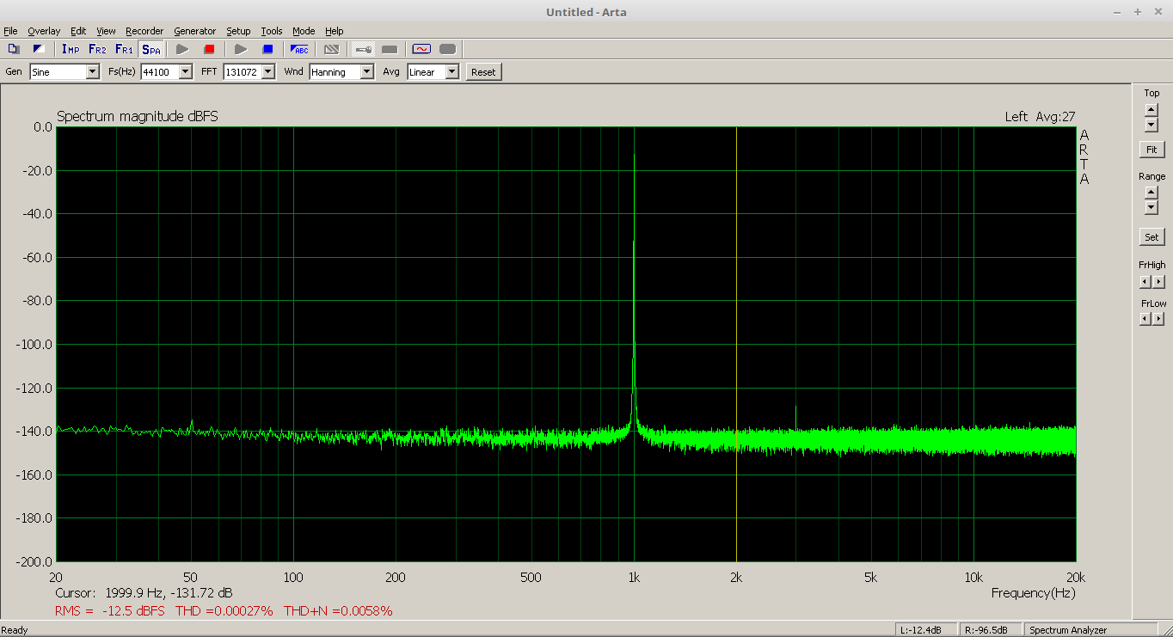
Task: Click the Reset averaging button
Action: tap(483, 72)
